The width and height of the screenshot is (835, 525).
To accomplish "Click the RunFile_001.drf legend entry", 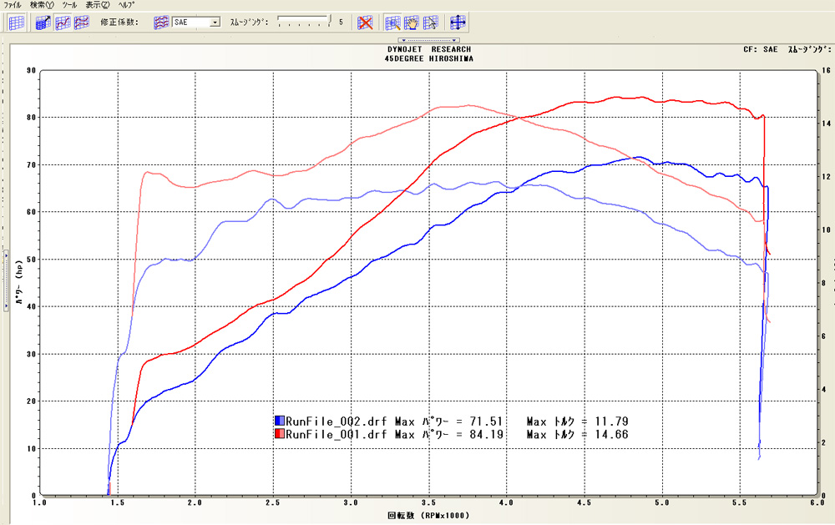I will click(x=333, y=435).
